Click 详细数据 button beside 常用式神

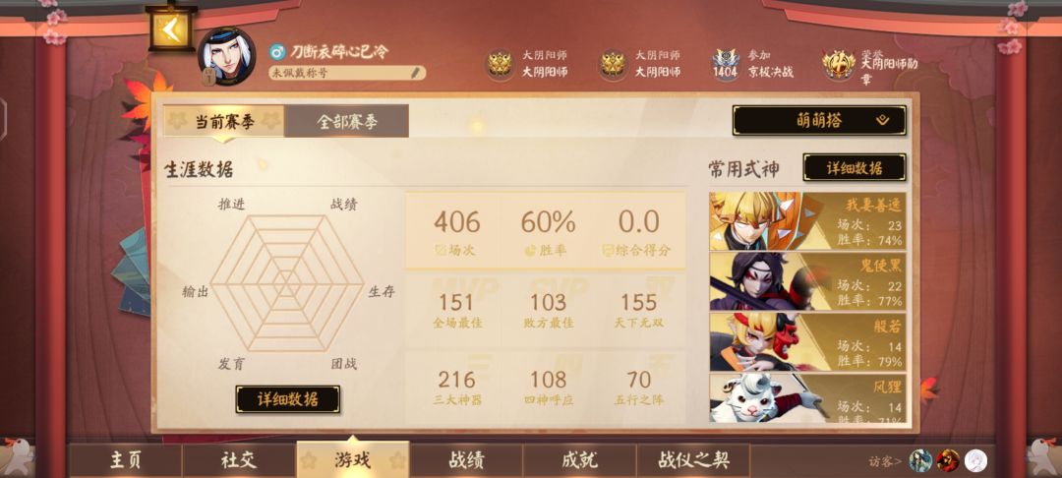(x=855, y=168)
